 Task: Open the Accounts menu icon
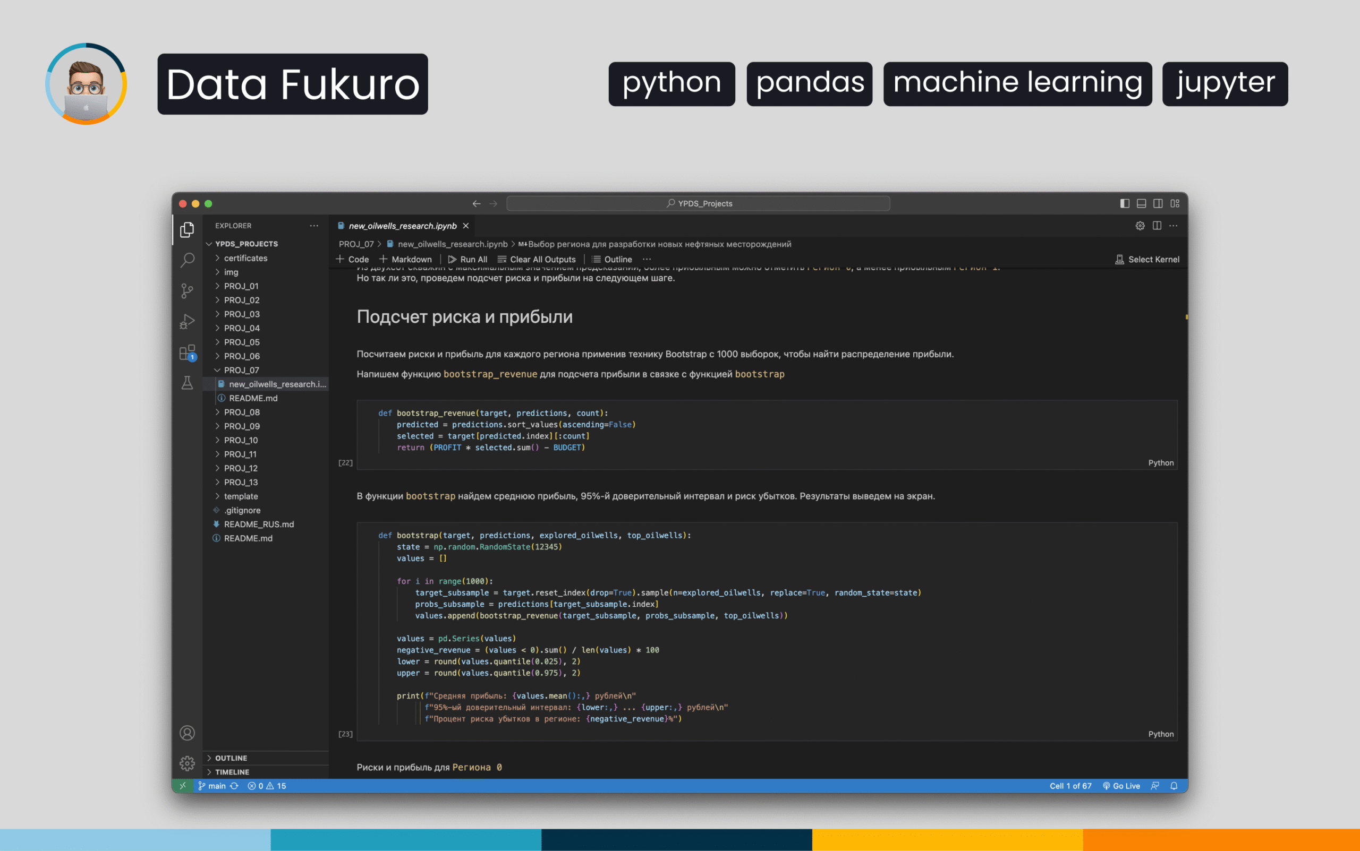click(x=187, y=733)
